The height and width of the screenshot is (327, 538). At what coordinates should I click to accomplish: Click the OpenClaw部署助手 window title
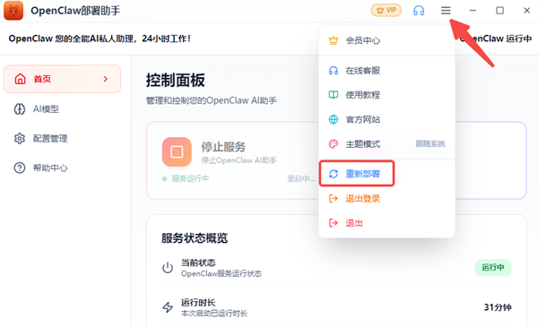(75, 11)
